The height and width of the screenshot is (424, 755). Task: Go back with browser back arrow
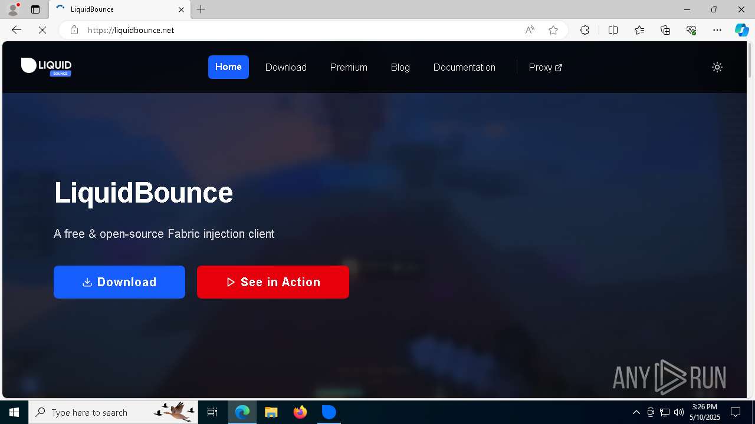[17, 30]
